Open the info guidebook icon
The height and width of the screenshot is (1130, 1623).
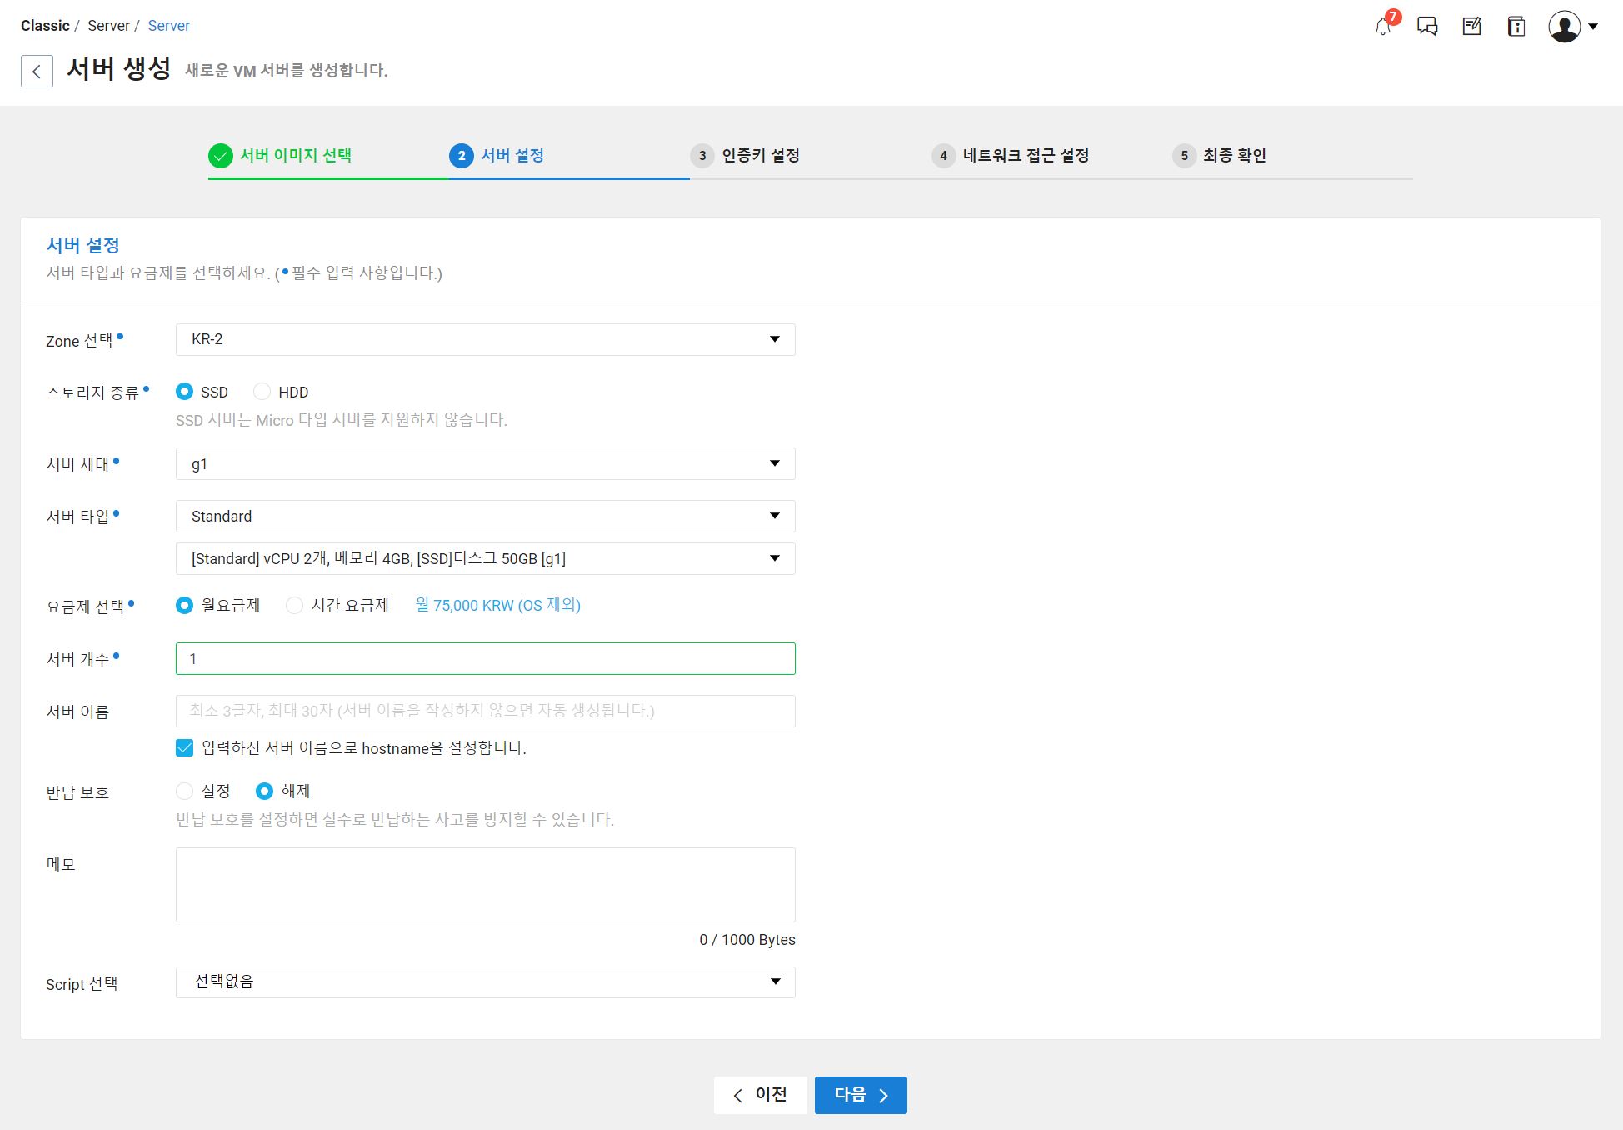[x=1516, y=27]
